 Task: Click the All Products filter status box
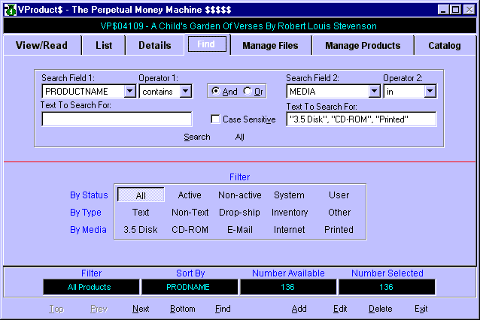pos(91,287)
